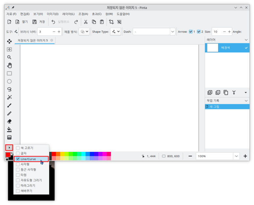Image resolution: width=254 pixels, height=205 pixels.
Task: Open the Dash pattern dropdown arrow
Action: [x=173, y=32]
